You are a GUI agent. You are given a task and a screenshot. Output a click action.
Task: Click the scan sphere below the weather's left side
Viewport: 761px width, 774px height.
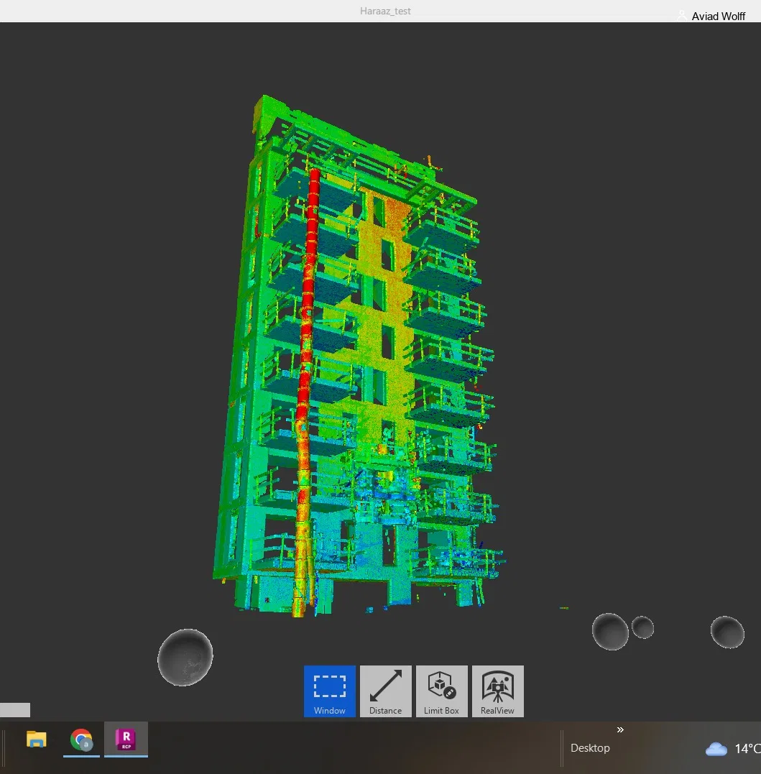pos(727,632)
